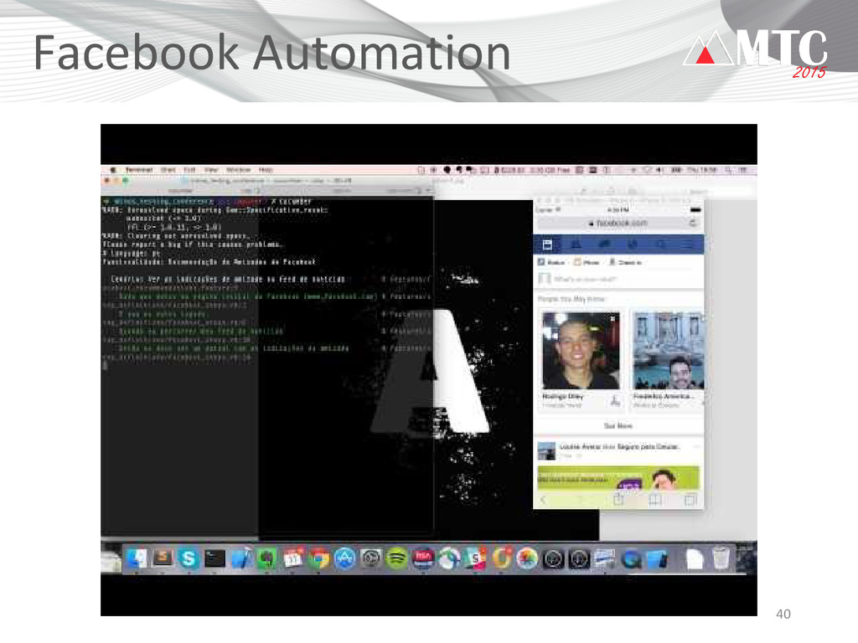This screenshot has height=643, width=858.
Task: Open the App Store in the Dock
Action: (x=344, y=558)
